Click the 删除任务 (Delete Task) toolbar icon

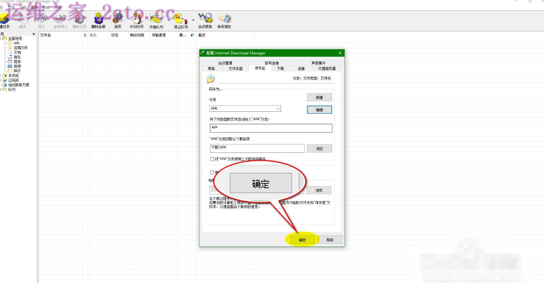click(x=79, y=21)
